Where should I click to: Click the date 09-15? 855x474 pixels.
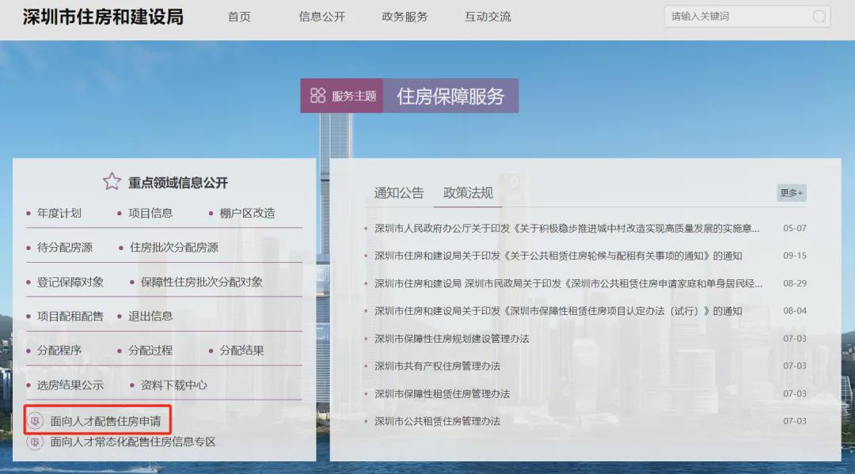coord(795,256)
